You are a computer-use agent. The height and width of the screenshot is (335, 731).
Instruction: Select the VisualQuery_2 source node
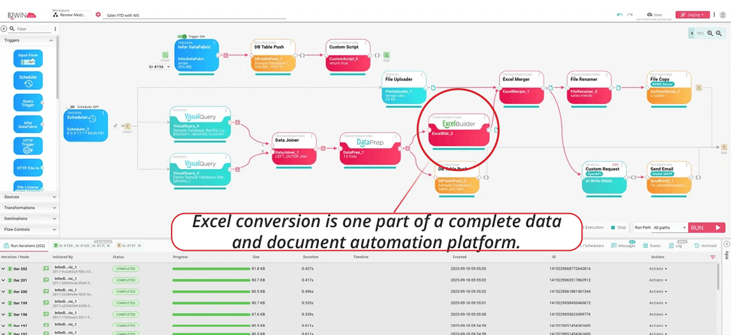tap(200, 169)
